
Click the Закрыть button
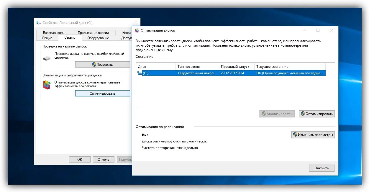tap(322, 168)
